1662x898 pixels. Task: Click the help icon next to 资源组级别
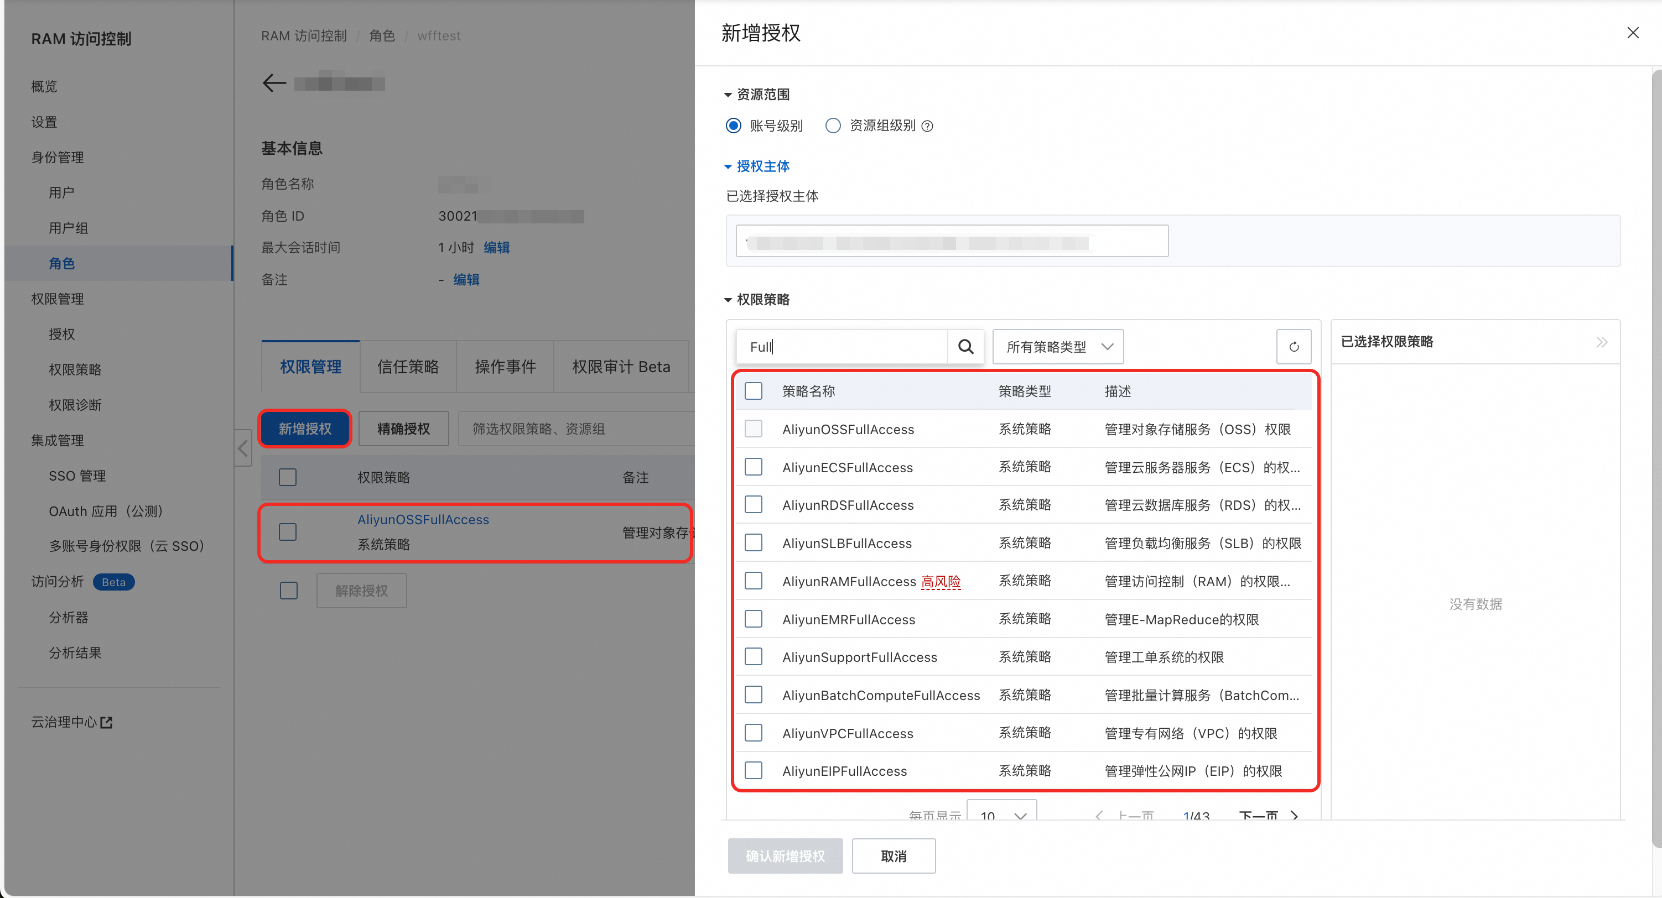(927, 127)
